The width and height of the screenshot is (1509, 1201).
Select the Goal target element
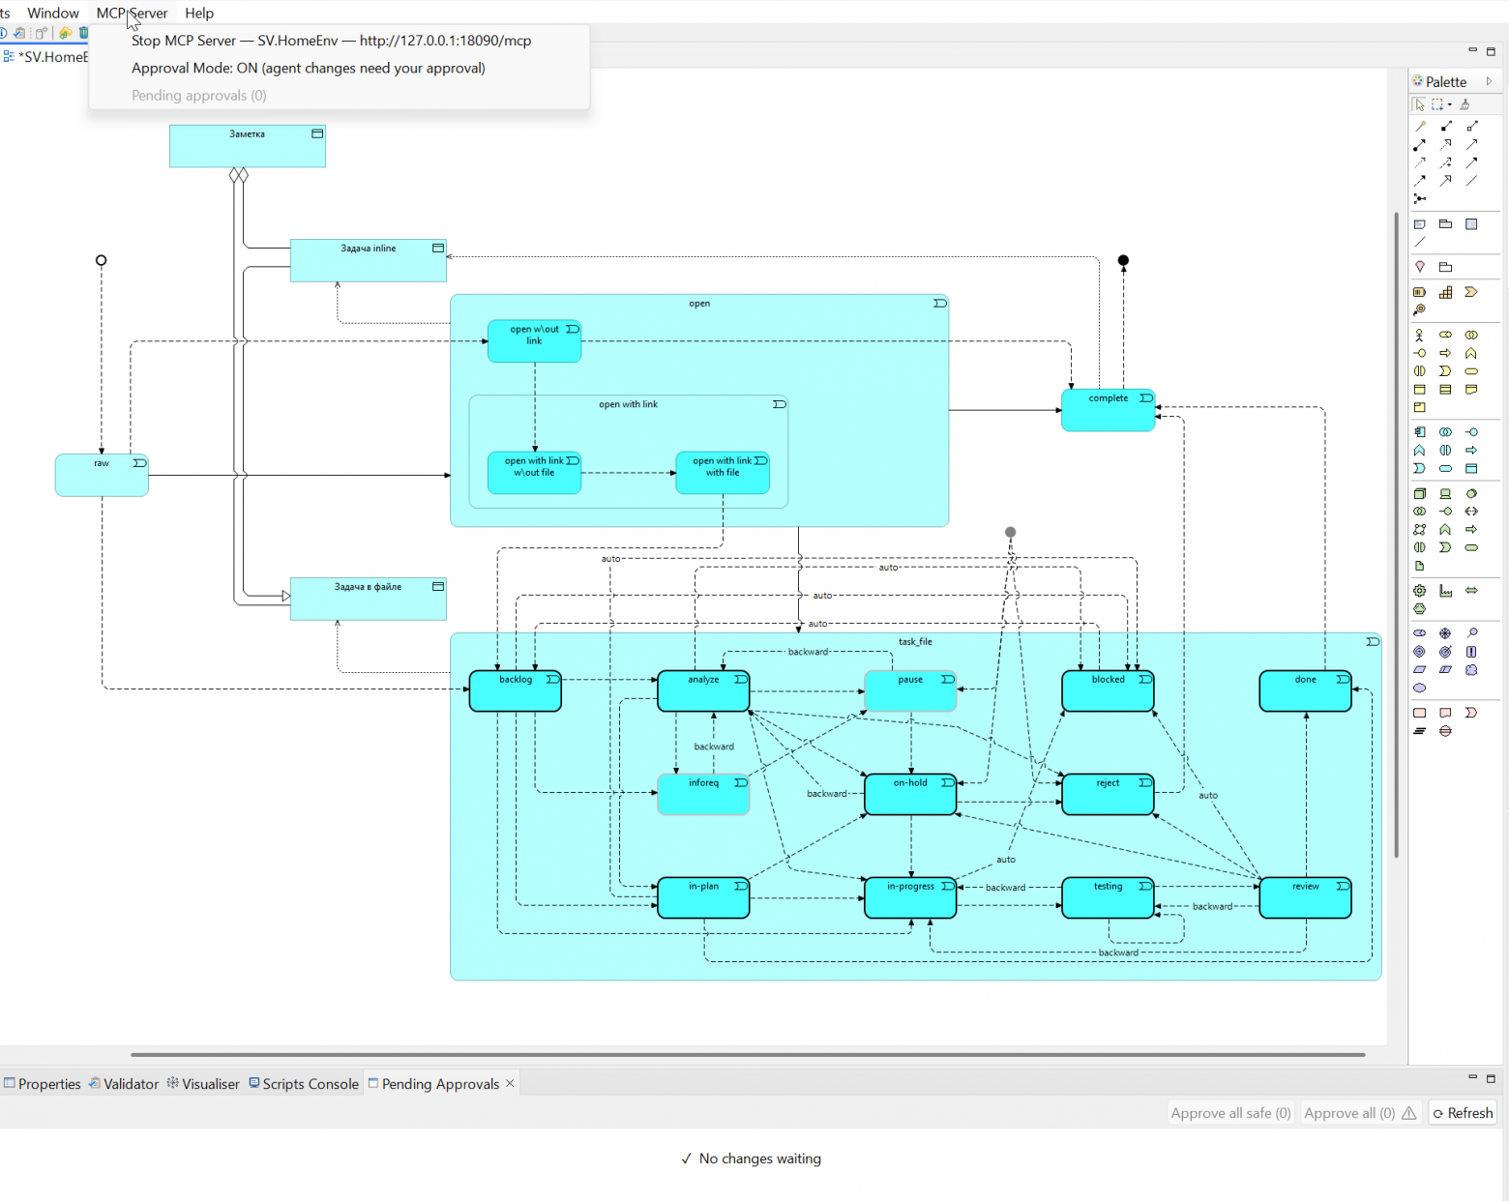[x=1420, y=652]
